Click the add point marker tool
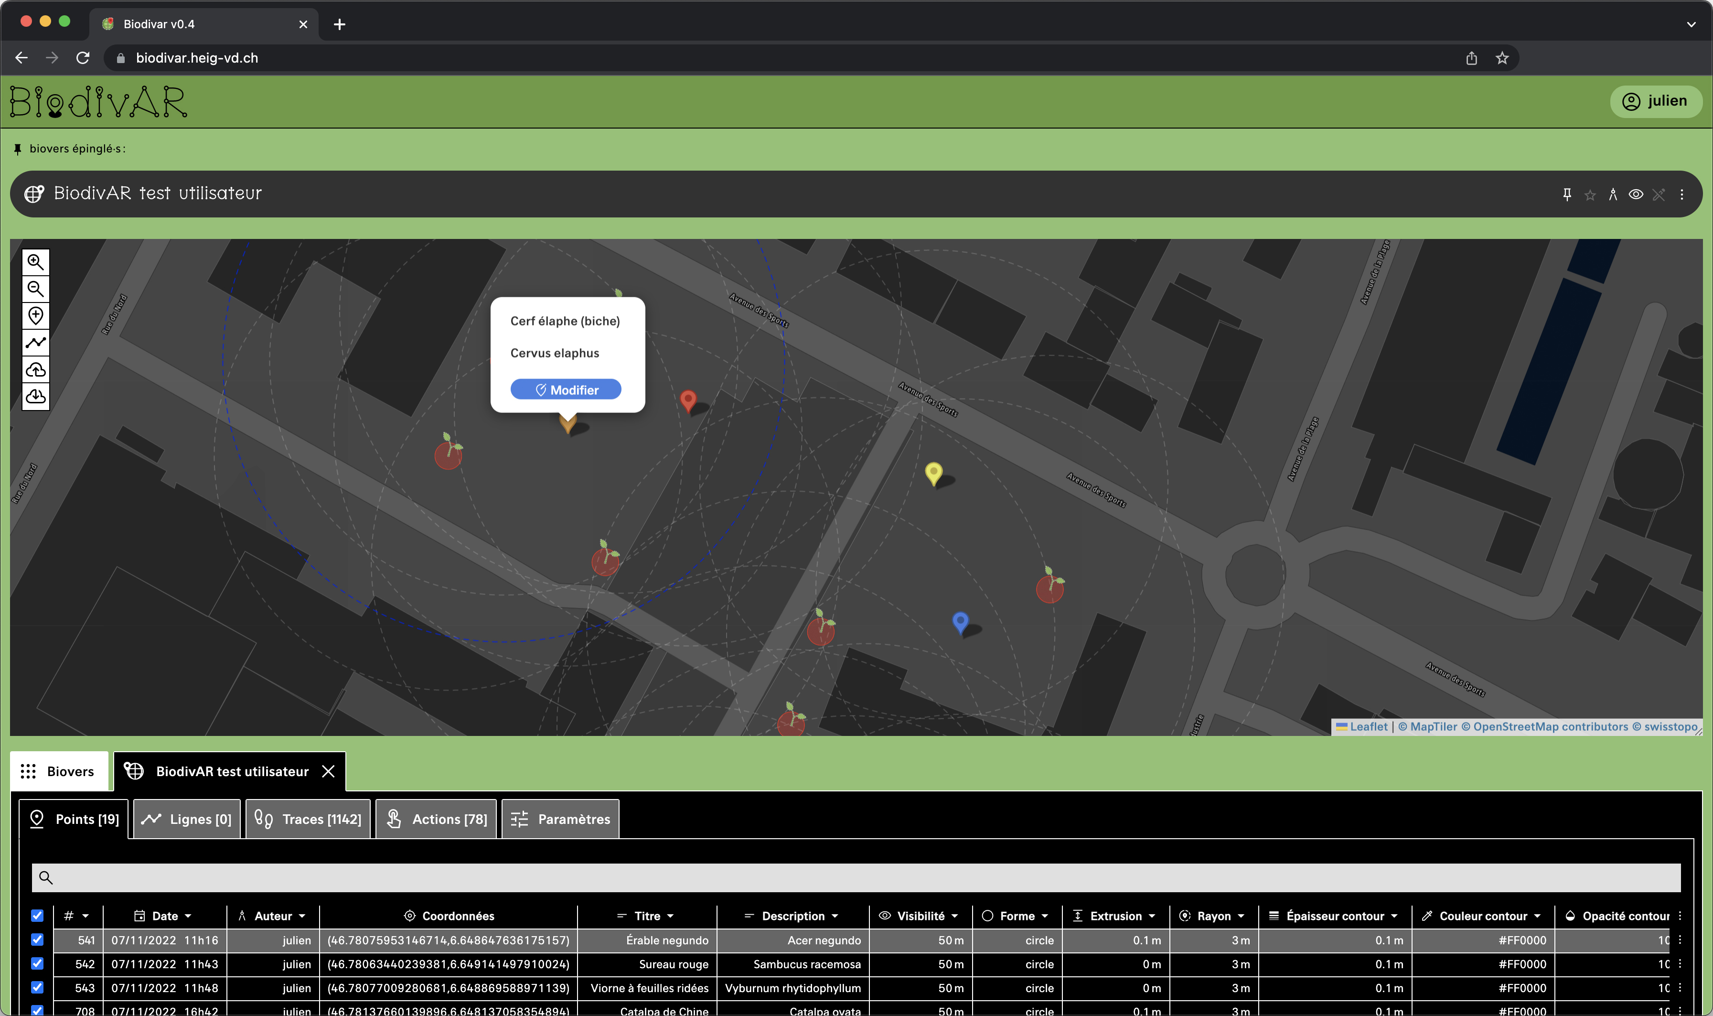The width and height of the screenshot is (1713, 1016). (35, 315)
